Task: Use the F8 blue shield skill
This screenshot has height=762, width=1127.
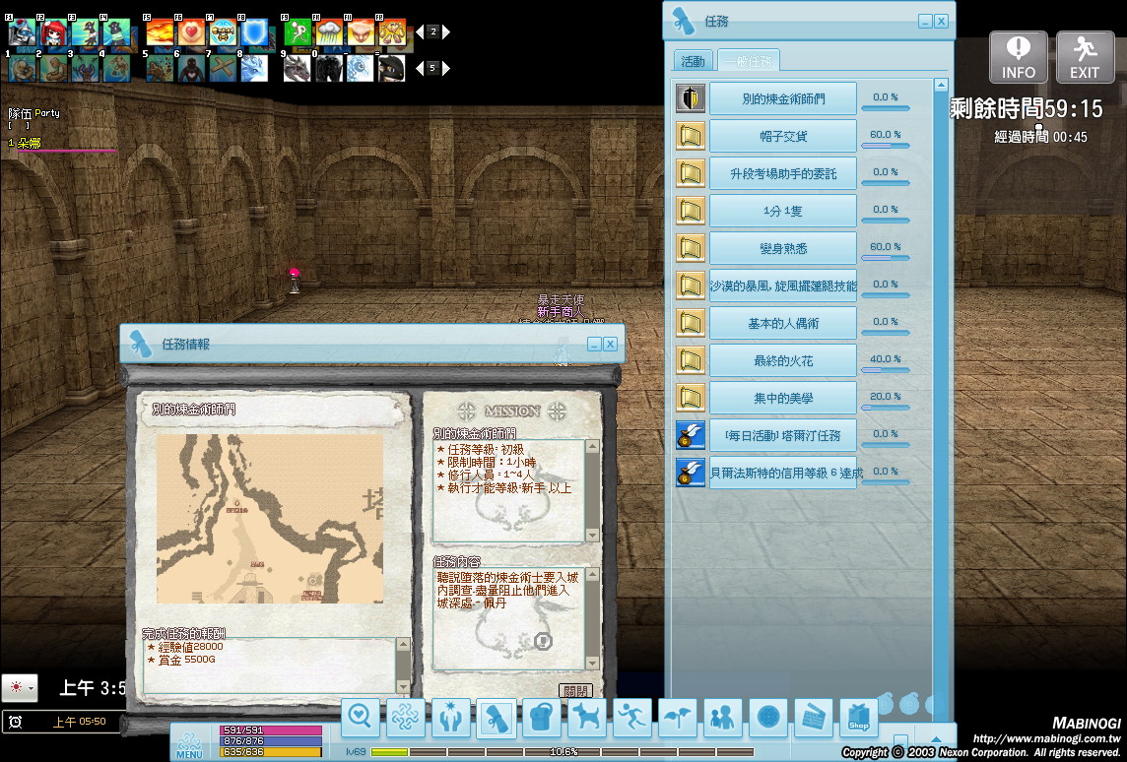Action: [254, 32]
